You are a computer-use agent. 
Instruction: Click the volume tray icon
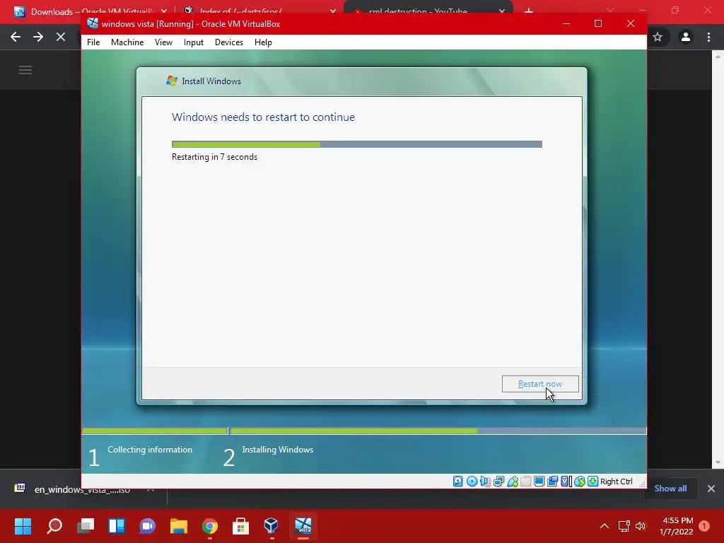(641, 526)
